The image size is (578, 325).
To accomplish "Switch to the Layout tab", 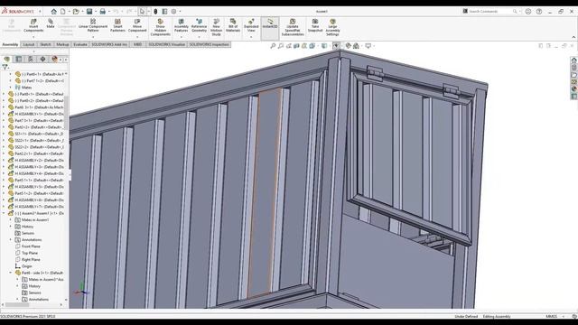I will (29, 44).
